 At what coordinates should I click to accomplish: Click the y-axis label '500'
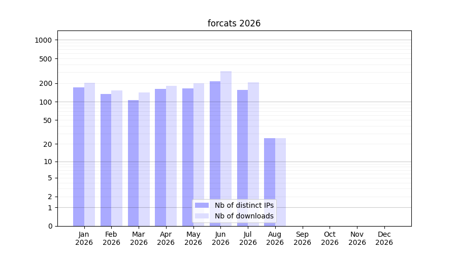(x=45, y=59)
